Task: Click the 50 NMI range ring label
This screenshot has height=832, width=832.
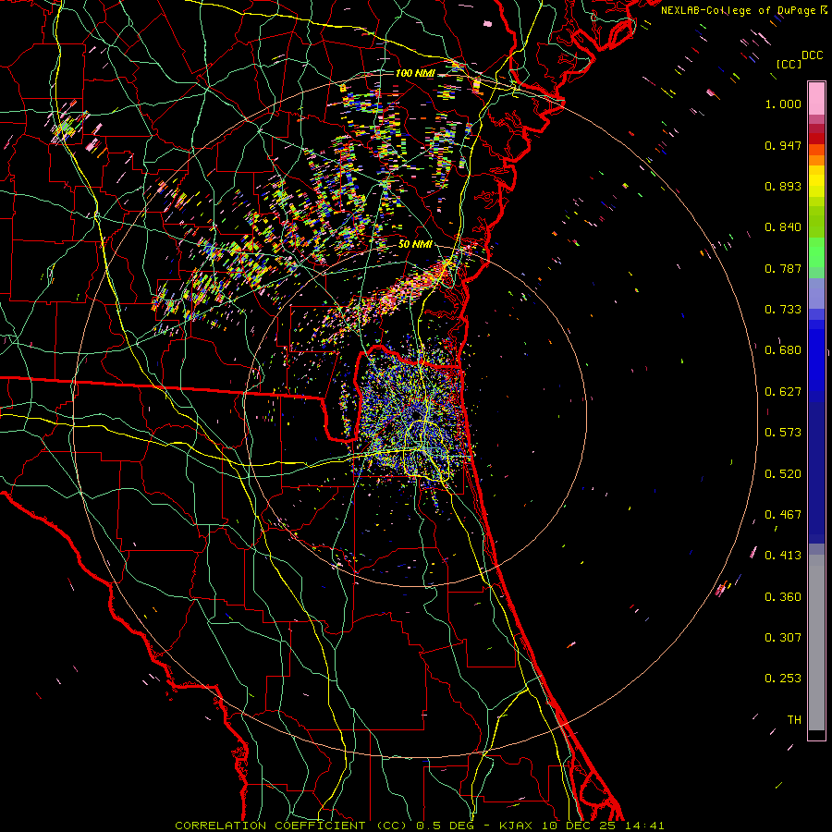Action: pos(415,244)
